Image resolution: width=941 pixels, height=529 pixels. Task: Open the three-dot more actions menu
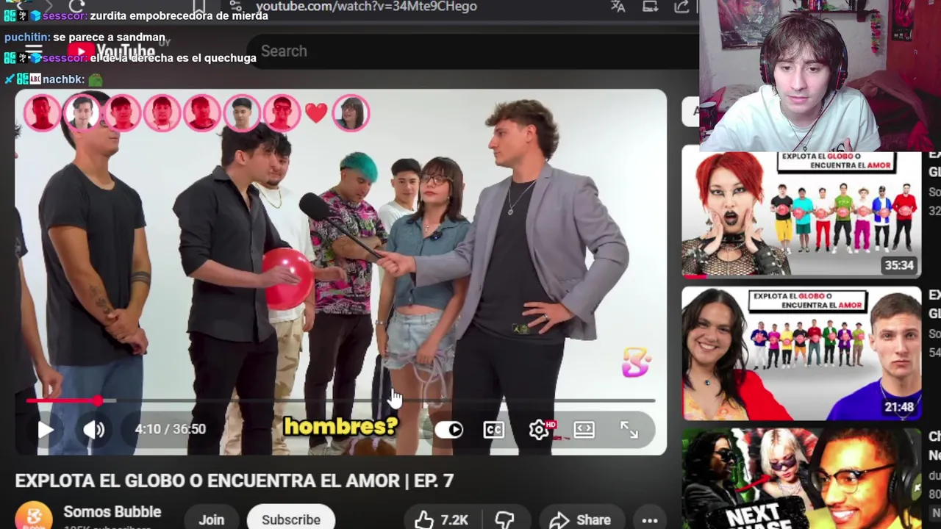(650, 519)
